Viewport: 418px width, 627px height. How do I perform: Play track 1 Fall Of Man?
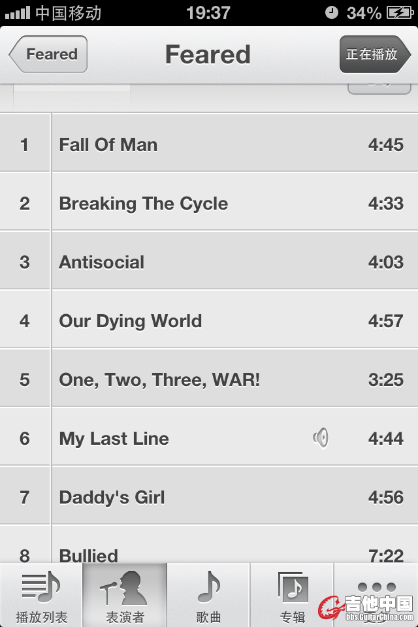coord(209,143)
